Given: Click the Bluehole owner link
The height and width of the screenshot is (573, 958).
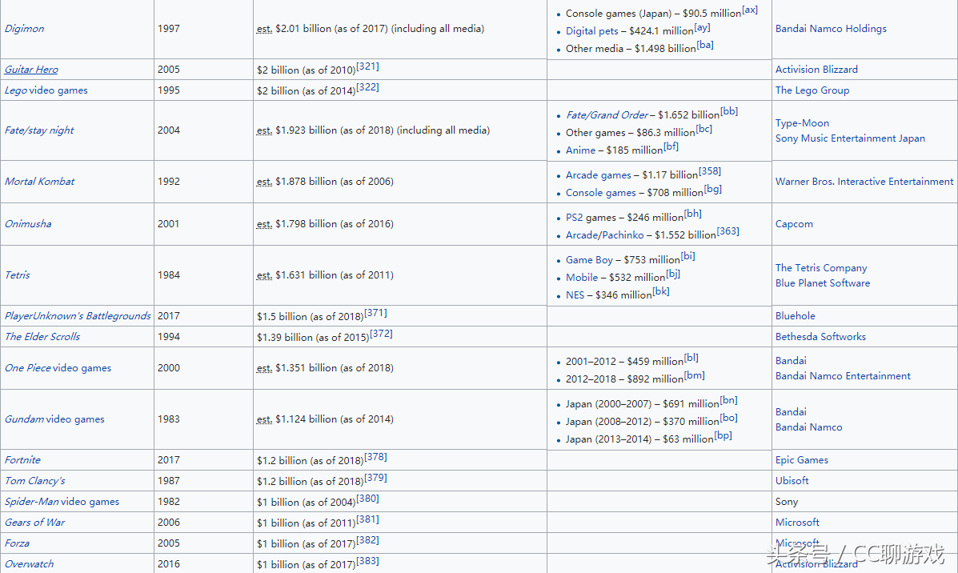Looking at the screenshot, I should coord(795,316).
